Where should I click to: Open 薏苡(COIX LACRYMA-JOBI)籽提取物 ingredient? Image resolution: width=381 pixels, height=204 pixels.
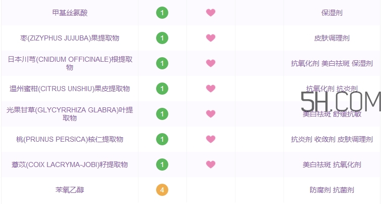[x=70, y=165]
